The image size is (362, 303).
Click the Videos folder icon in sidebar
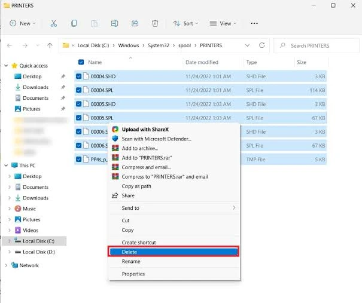coord(18,230)
